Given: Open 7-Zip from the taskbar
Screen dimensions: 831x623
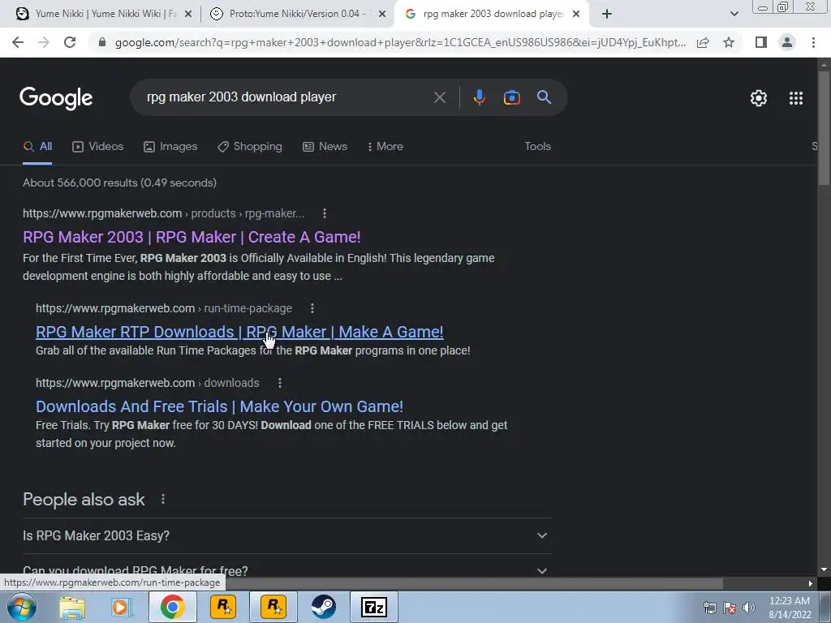Looking at the screenshot, I should coord(373,607).
